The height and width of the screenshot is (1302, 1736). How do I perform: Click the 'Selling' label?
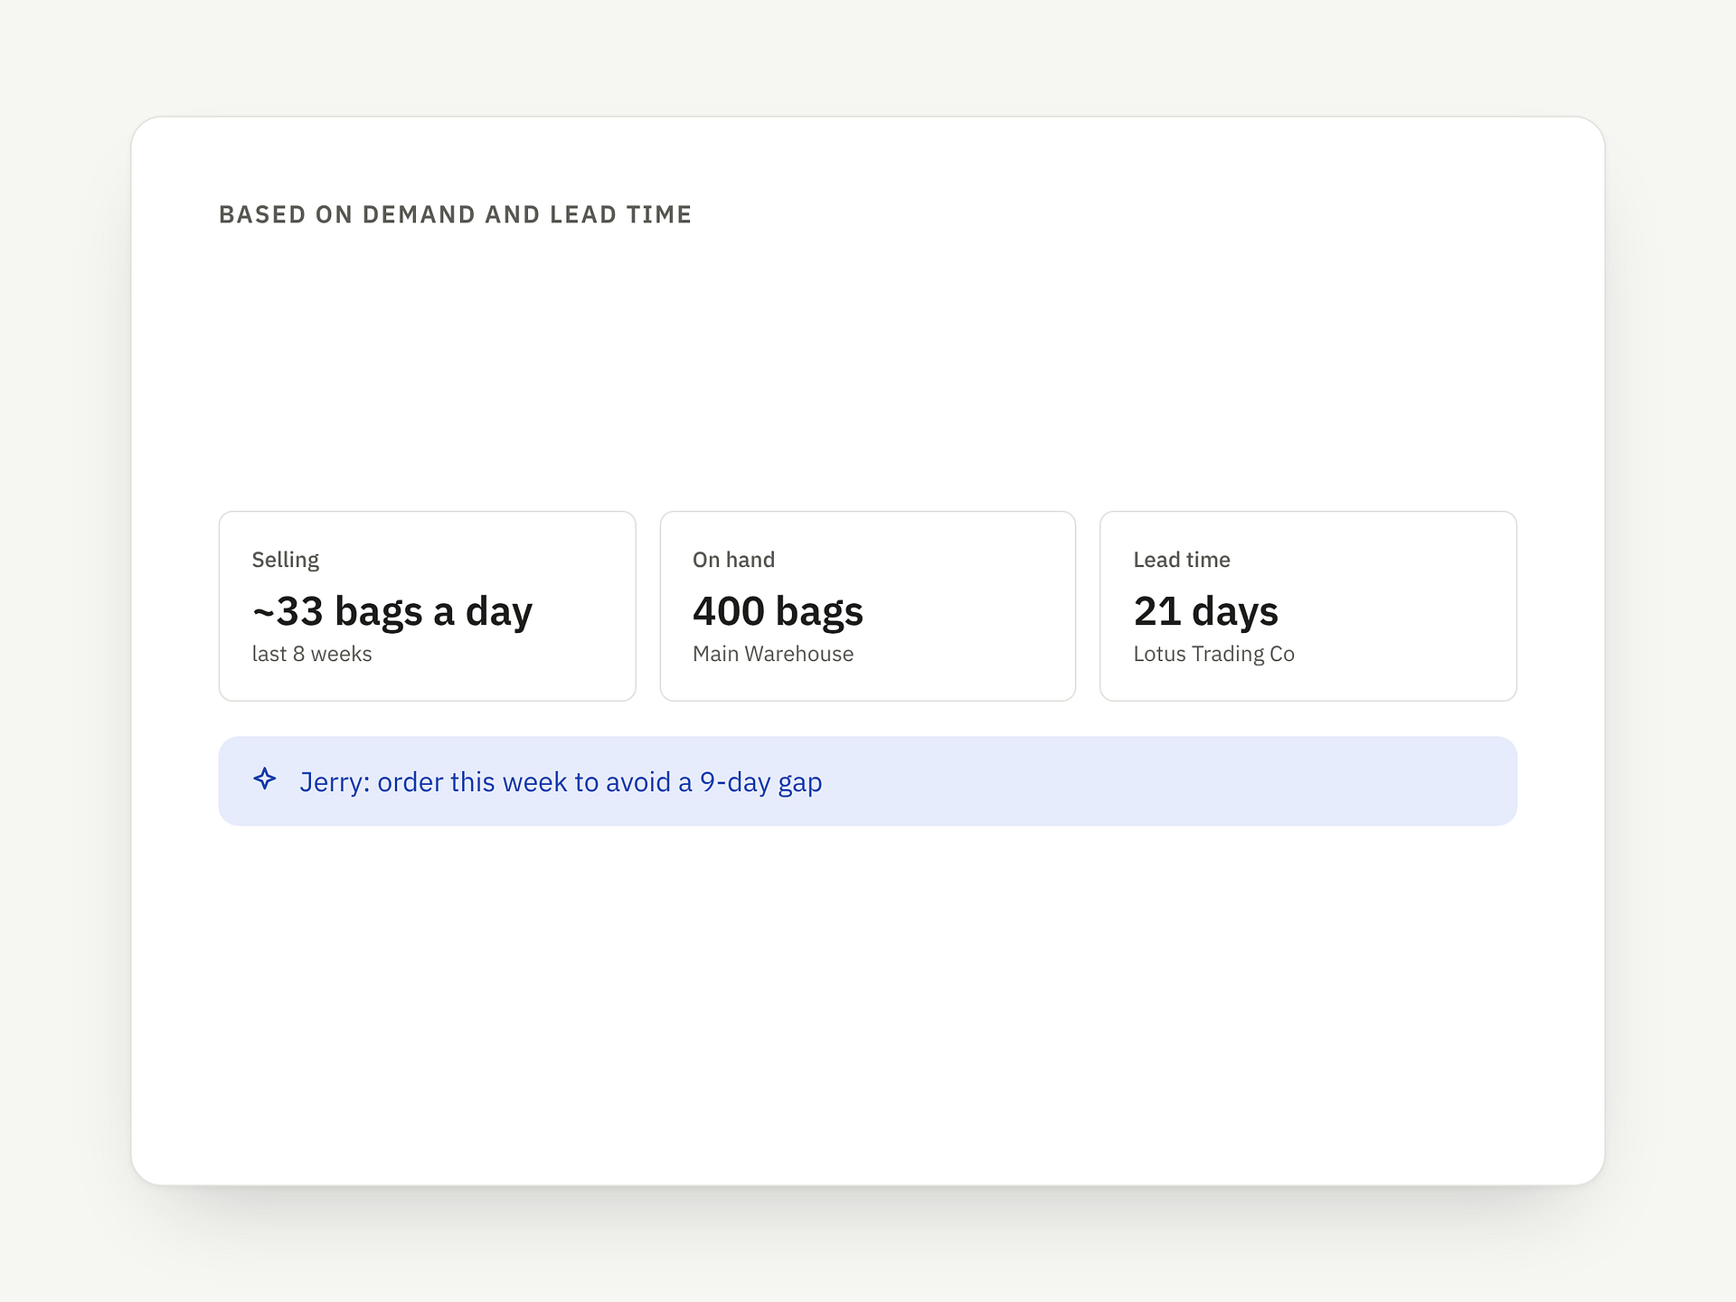(x=286, y=560)
